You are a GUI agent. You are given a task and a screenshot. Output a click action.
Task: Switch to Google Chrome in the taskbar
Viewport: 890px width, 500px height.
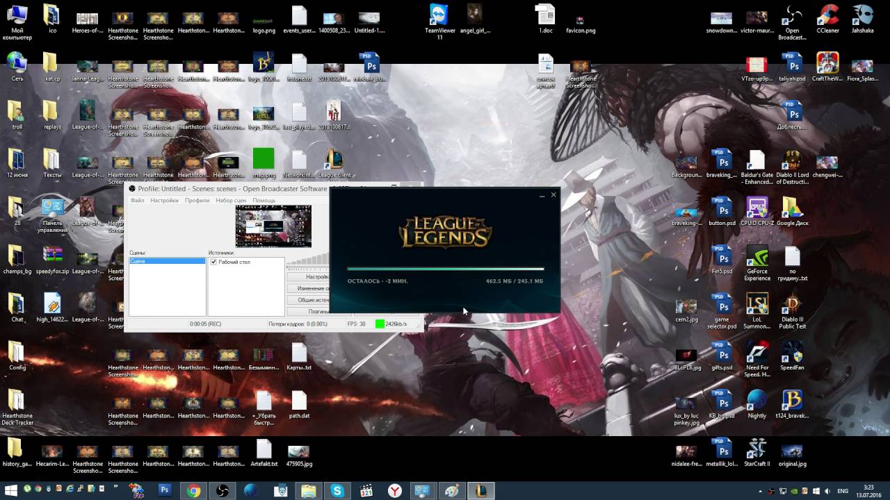194,490
